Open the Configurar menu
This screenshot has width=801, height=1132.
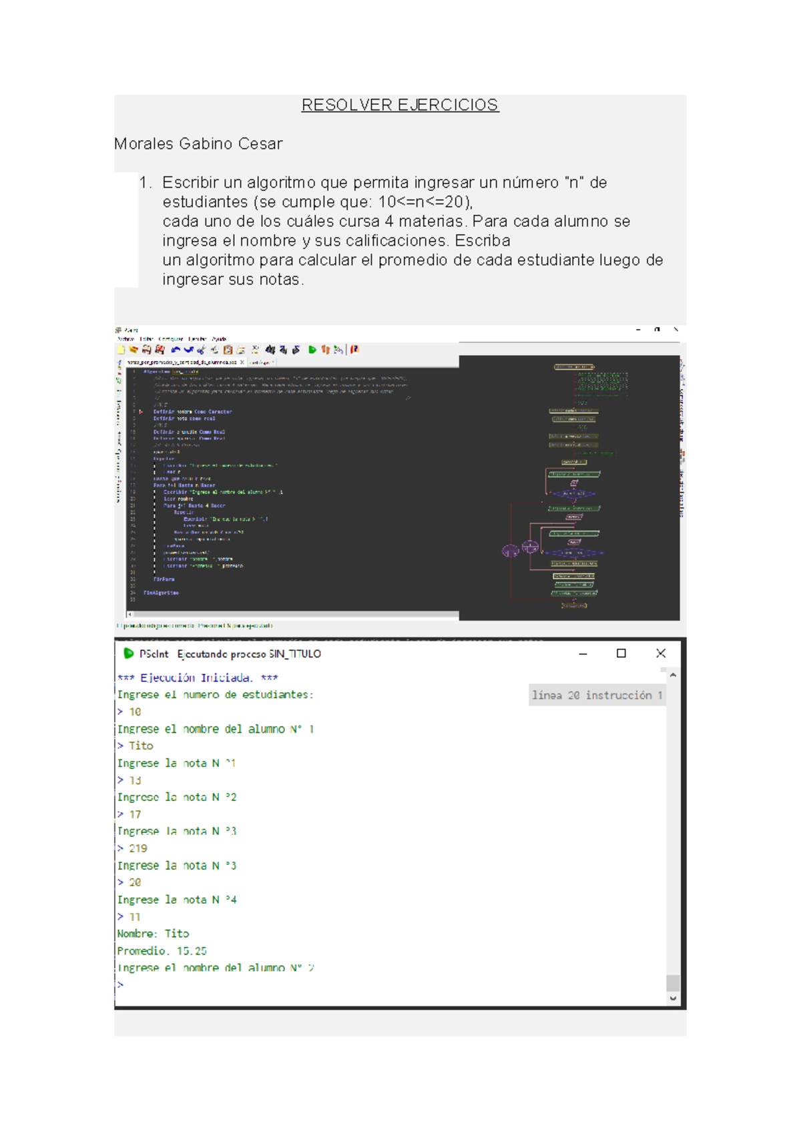[x=170, y=339]
